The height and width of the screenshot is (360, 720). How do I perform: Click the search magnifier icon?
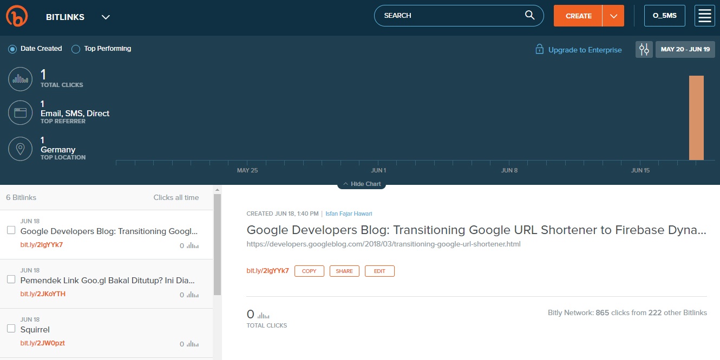pyautogui.click(x=530, y=15)
